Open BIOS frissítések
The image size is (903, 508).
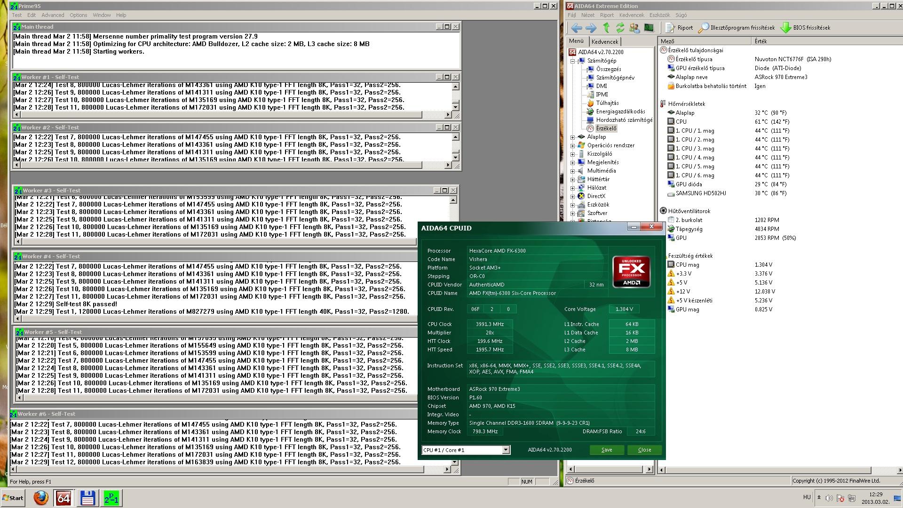[805, 28]
